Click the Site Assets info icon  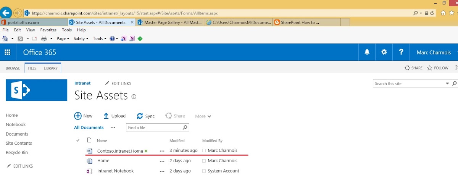[134, 97]
